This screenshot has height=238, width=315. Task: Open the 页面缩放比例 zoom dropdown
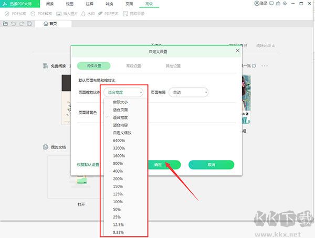(124, 92)
